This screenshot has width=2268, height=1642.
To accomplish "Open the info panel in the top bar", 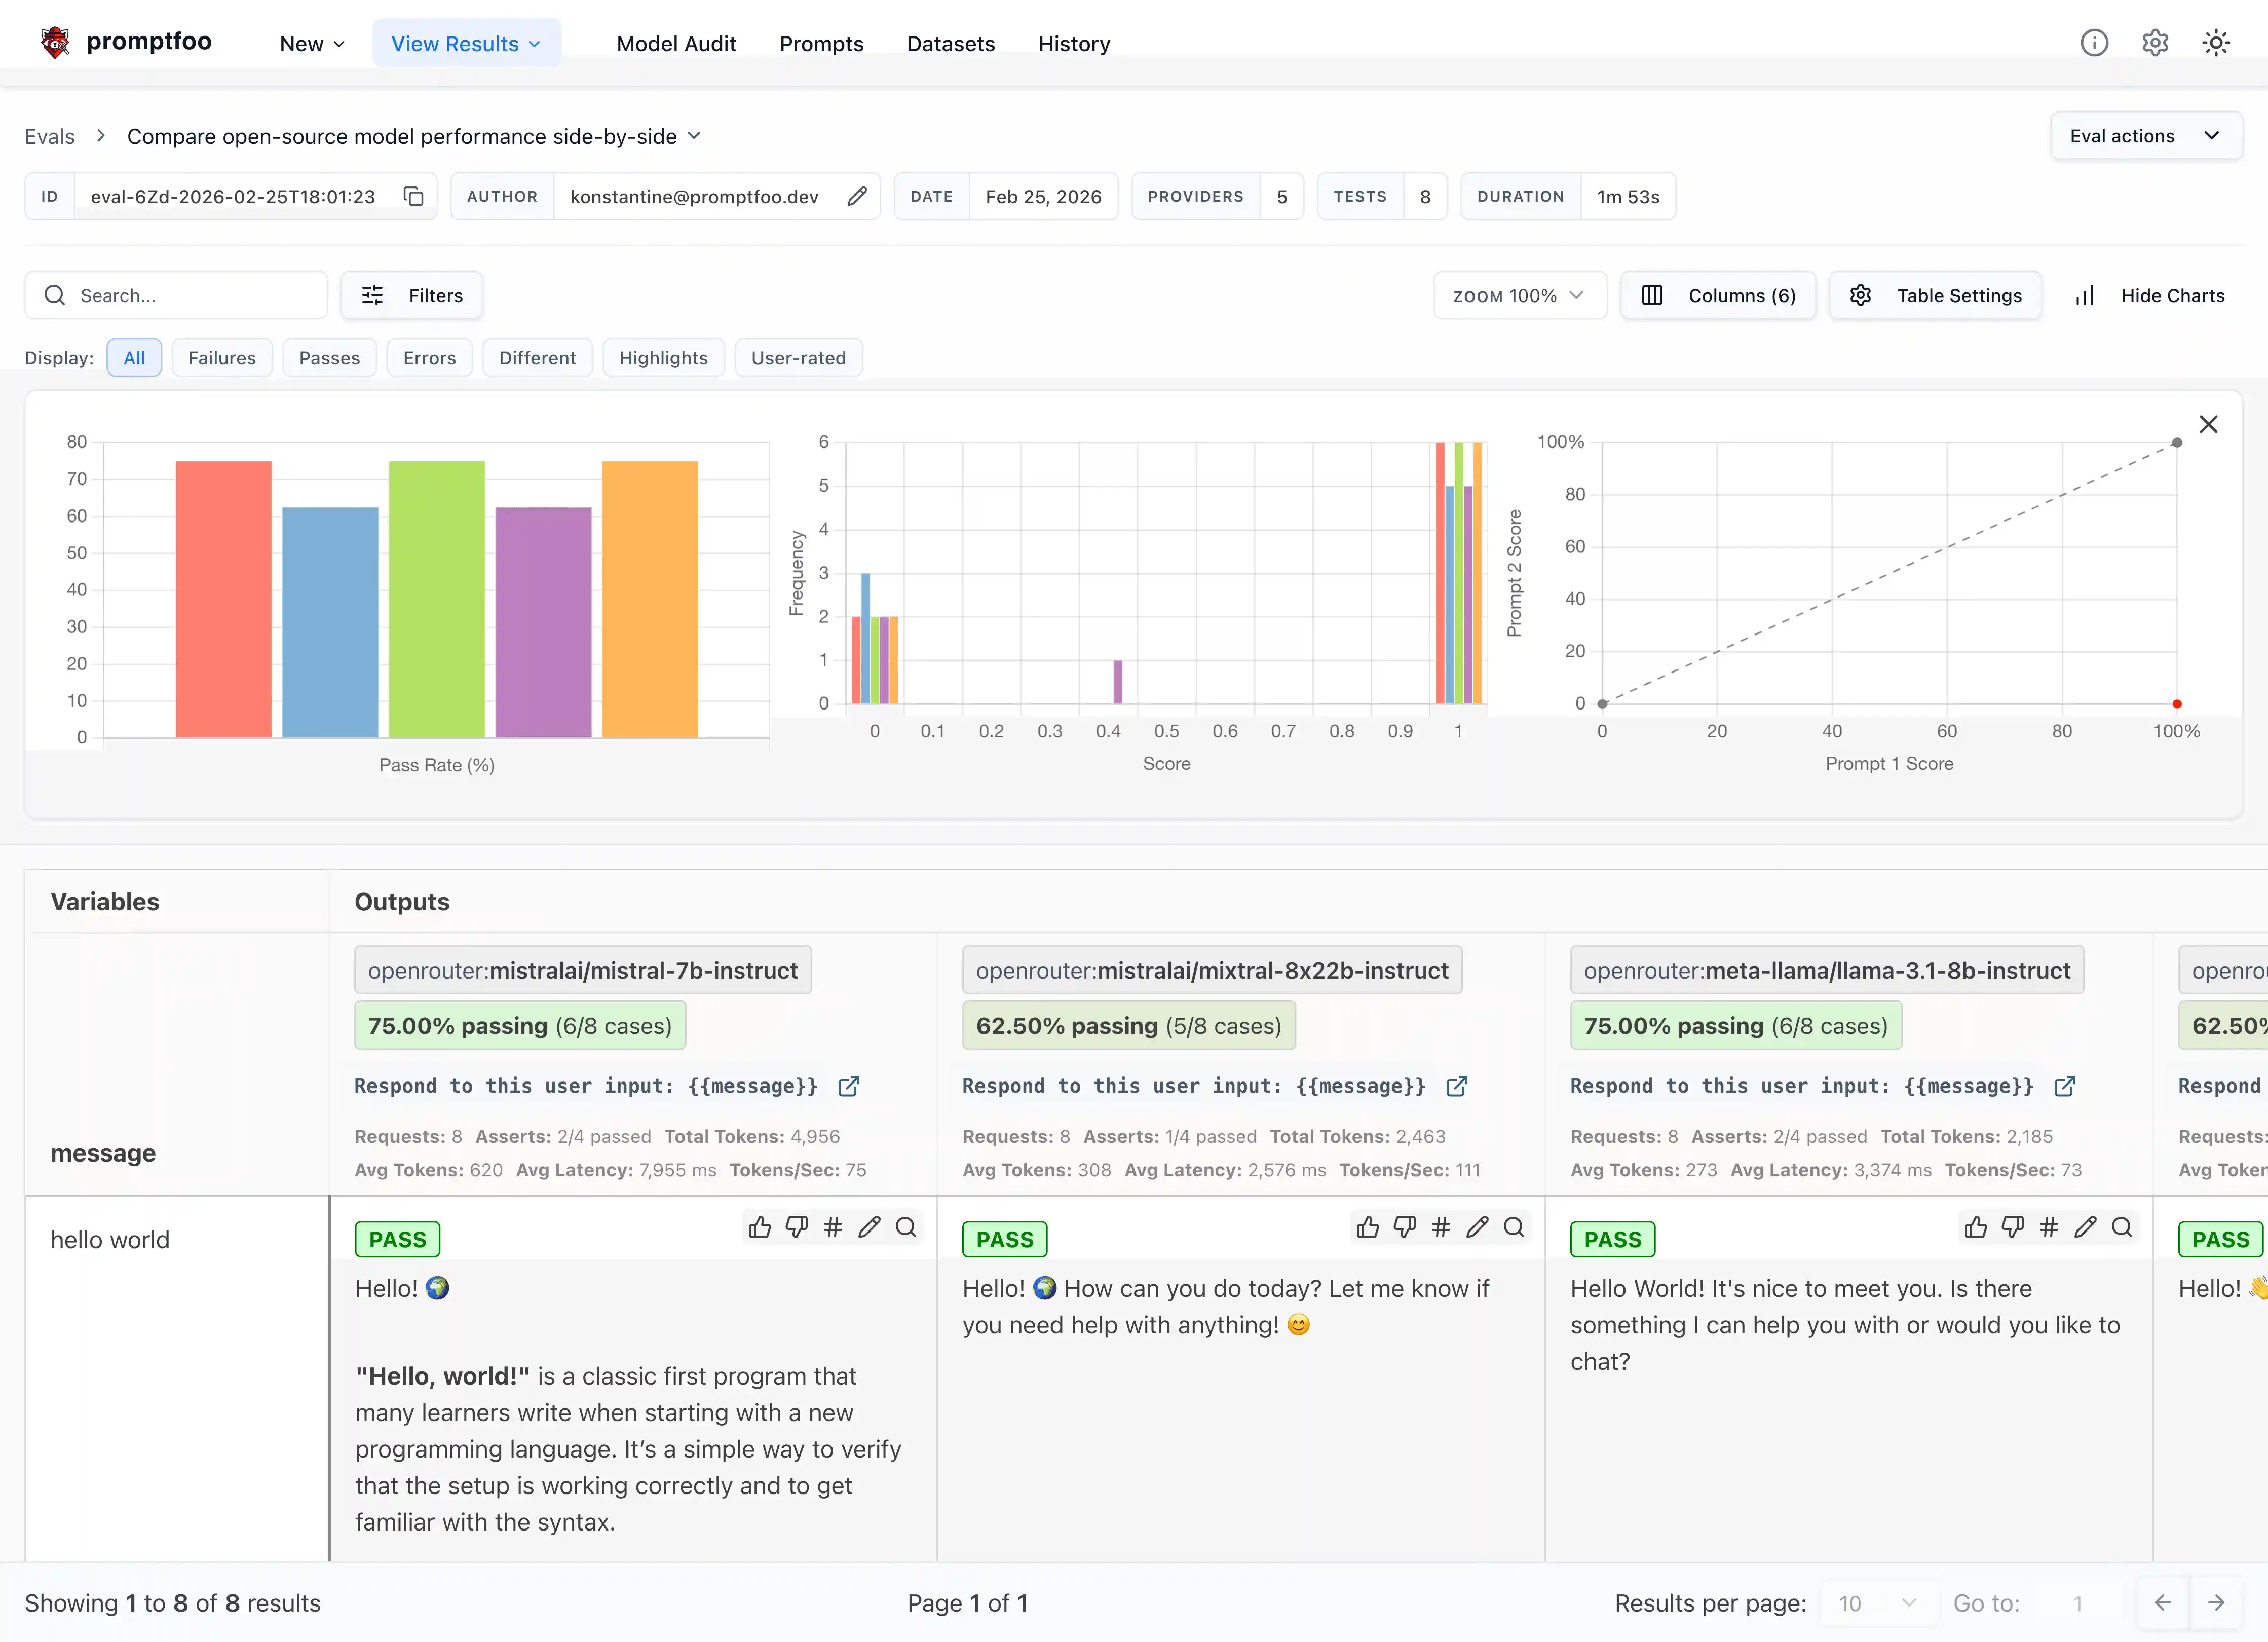I will pyautogui.click(x=2095, y=42).
